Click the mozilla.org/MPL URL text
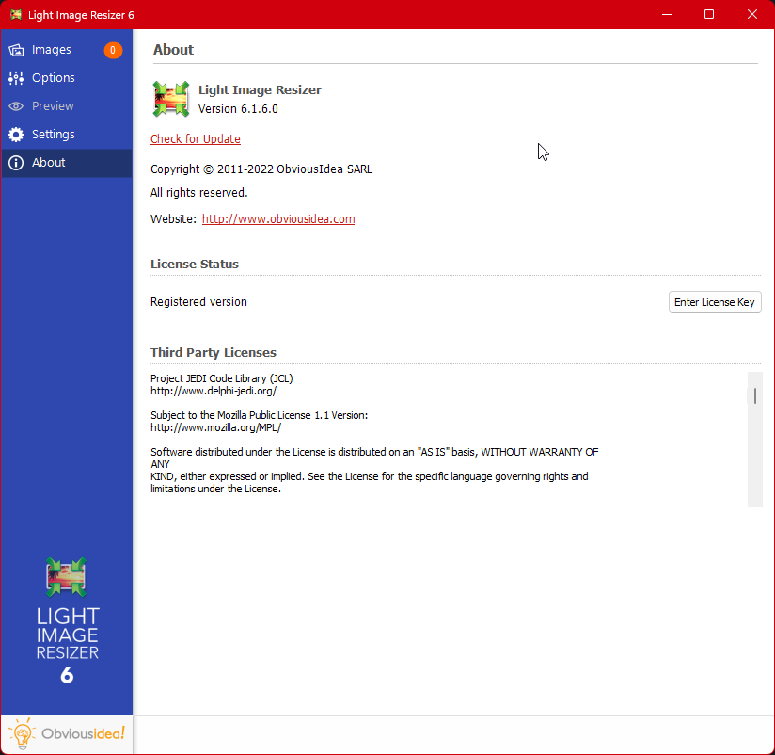This screenshot has height=755, width=775. [216, 427]
